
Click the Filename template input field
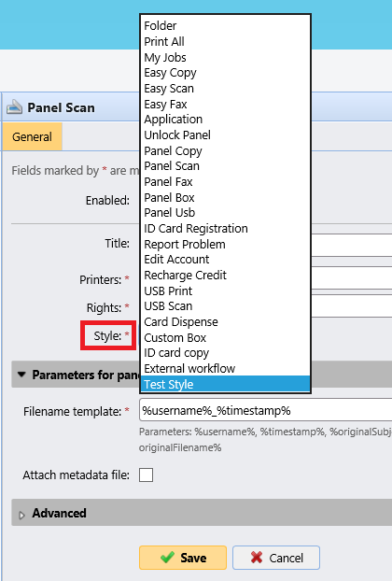[265, 410]
